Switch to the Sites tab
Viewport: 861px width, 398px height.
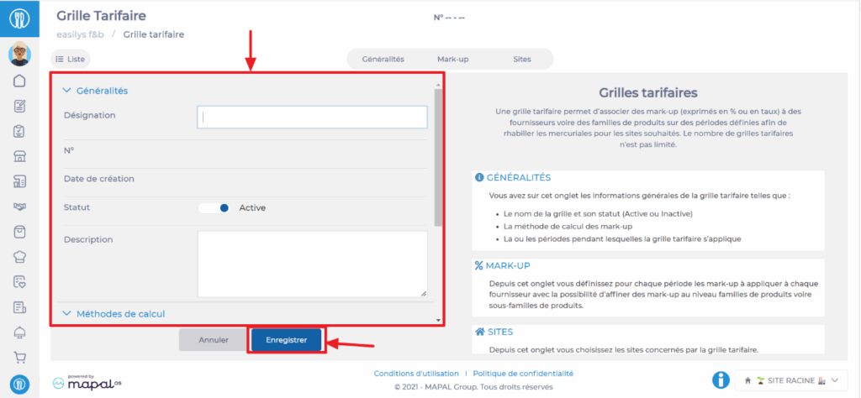coord(521,60)
